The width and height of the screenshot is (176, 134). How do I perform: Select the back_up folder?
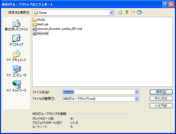pos(40,24)
